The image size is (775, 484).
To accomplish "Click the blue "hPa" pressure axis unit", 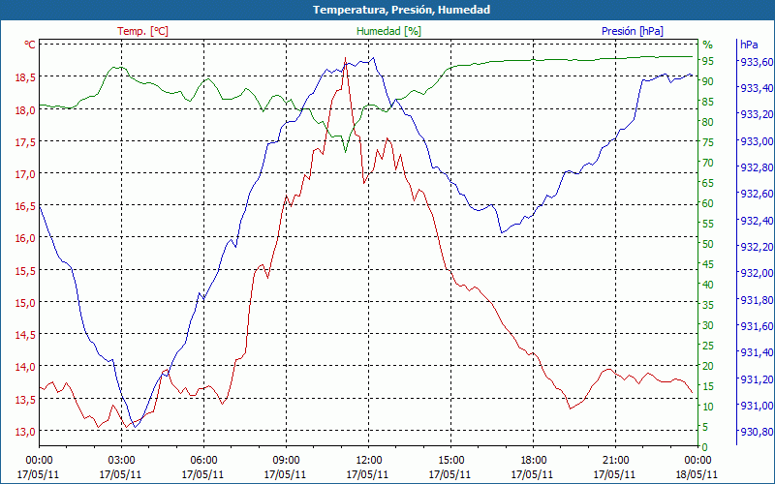I will tap(749, 45).
